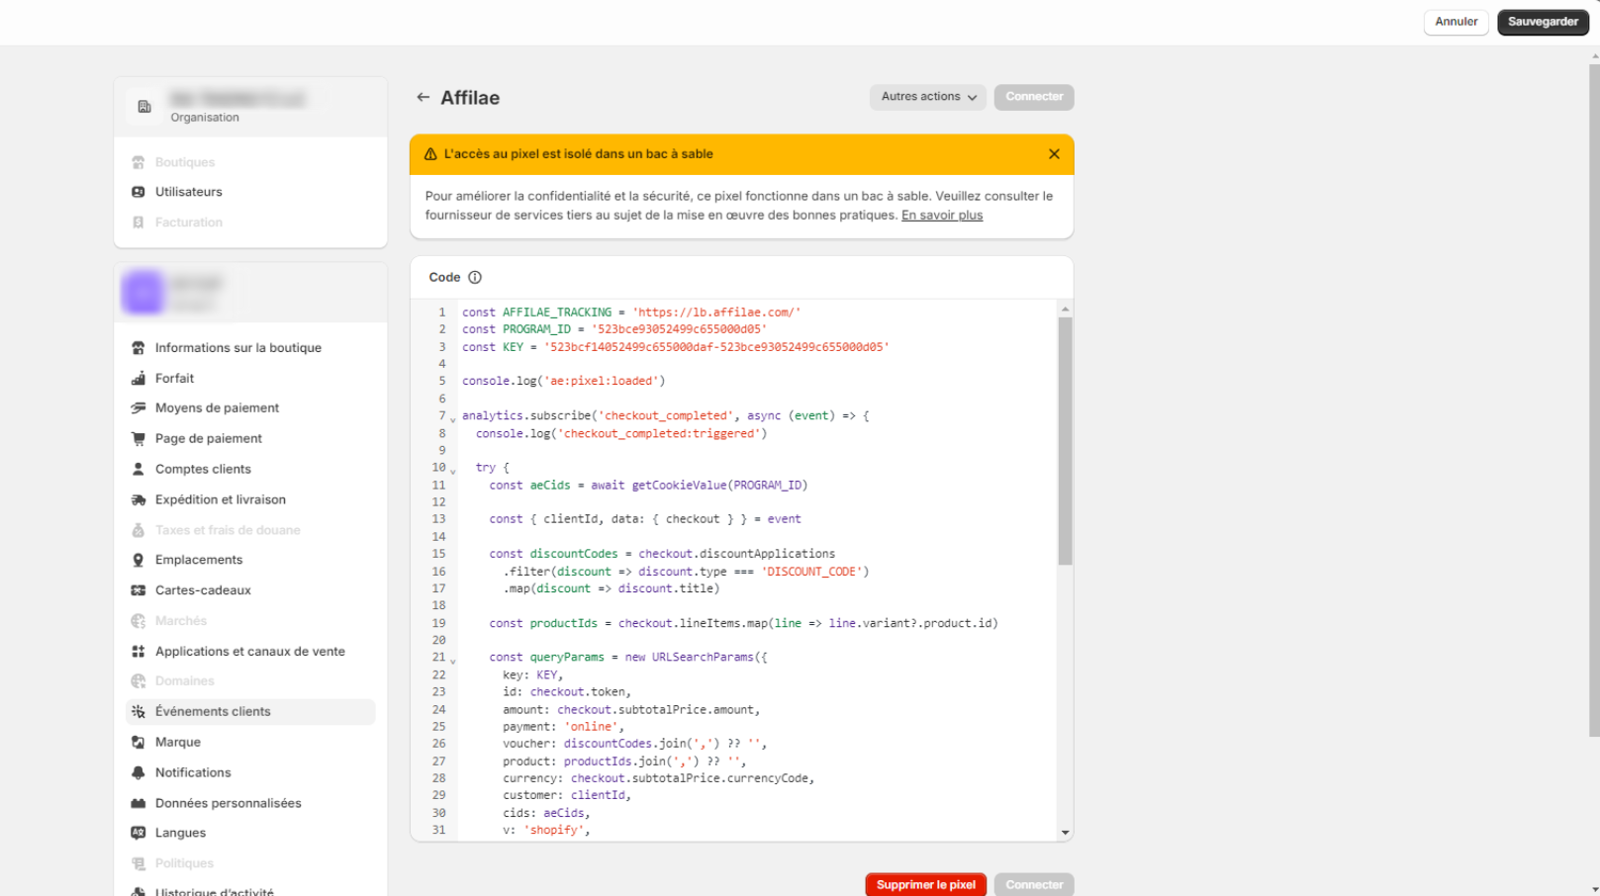
Task: Open Applications et canaux de vente
Action: (x=250, y=652)
